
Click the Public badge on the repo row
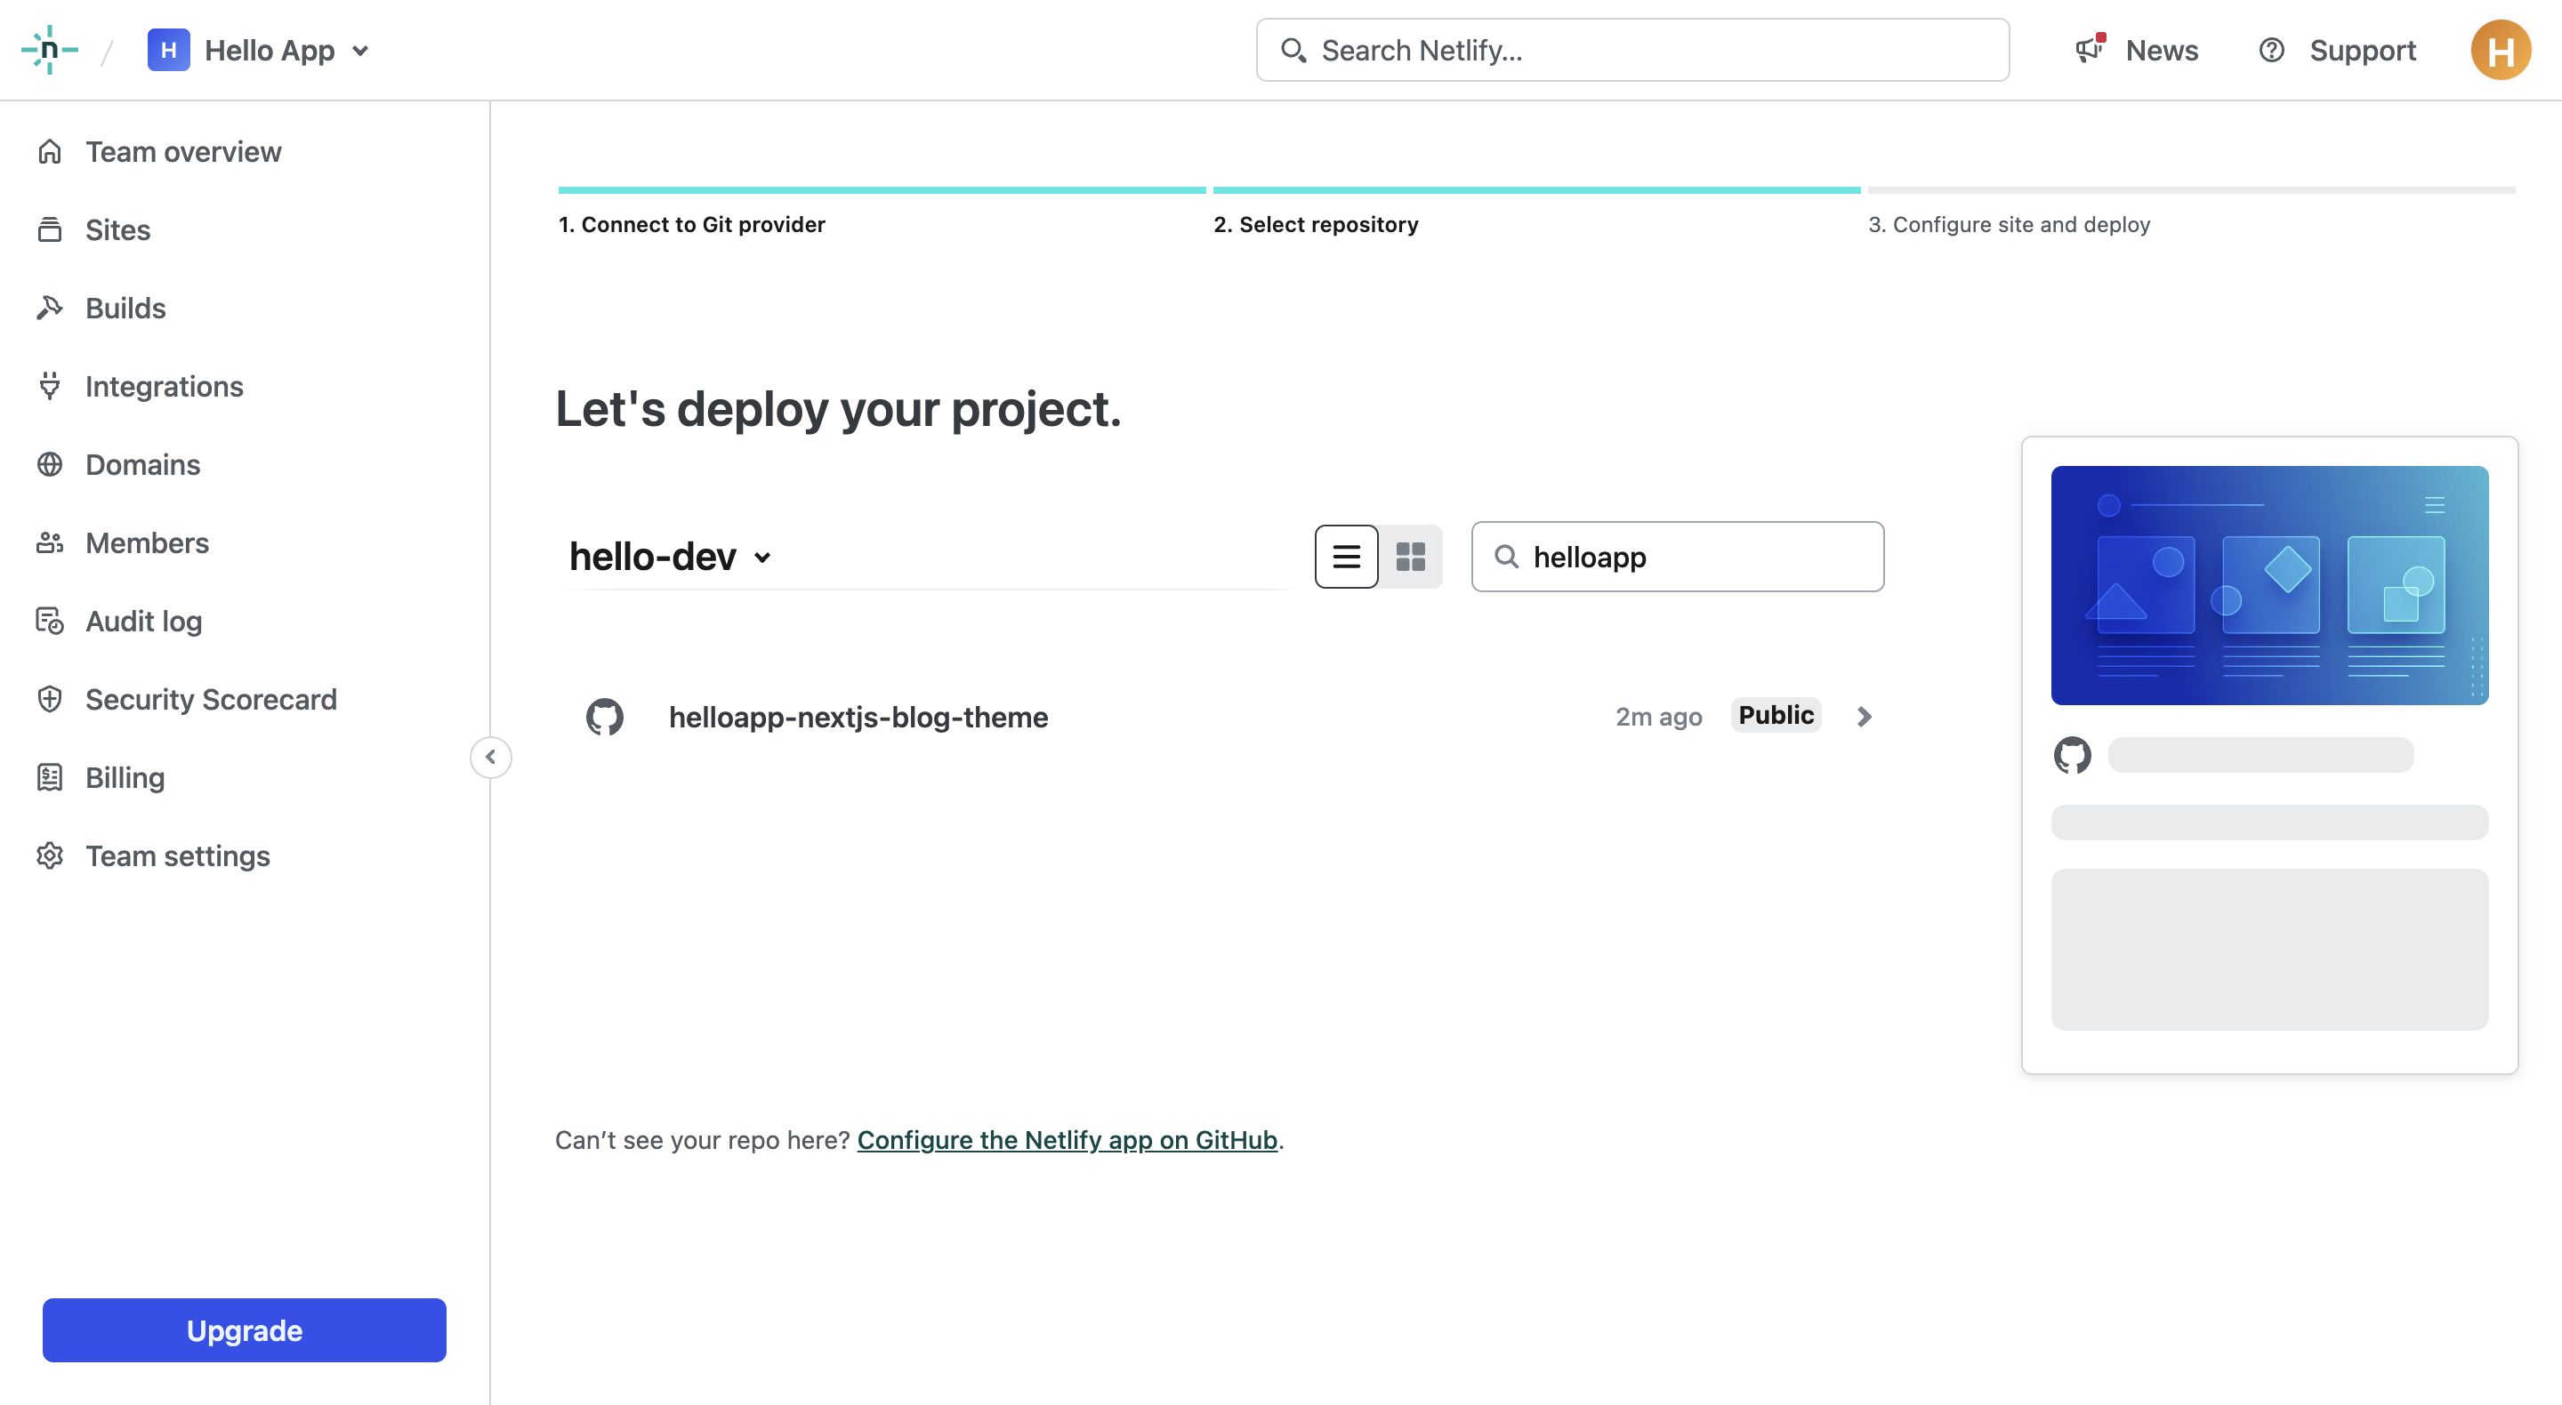(1776, 715)
